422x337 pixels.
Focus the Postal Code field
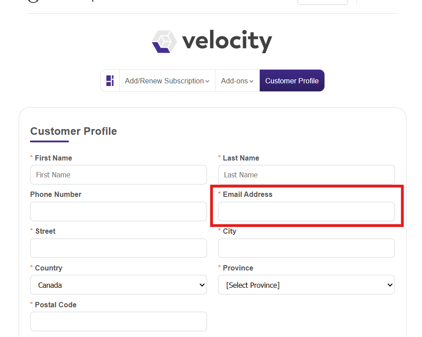coord(118,321)
